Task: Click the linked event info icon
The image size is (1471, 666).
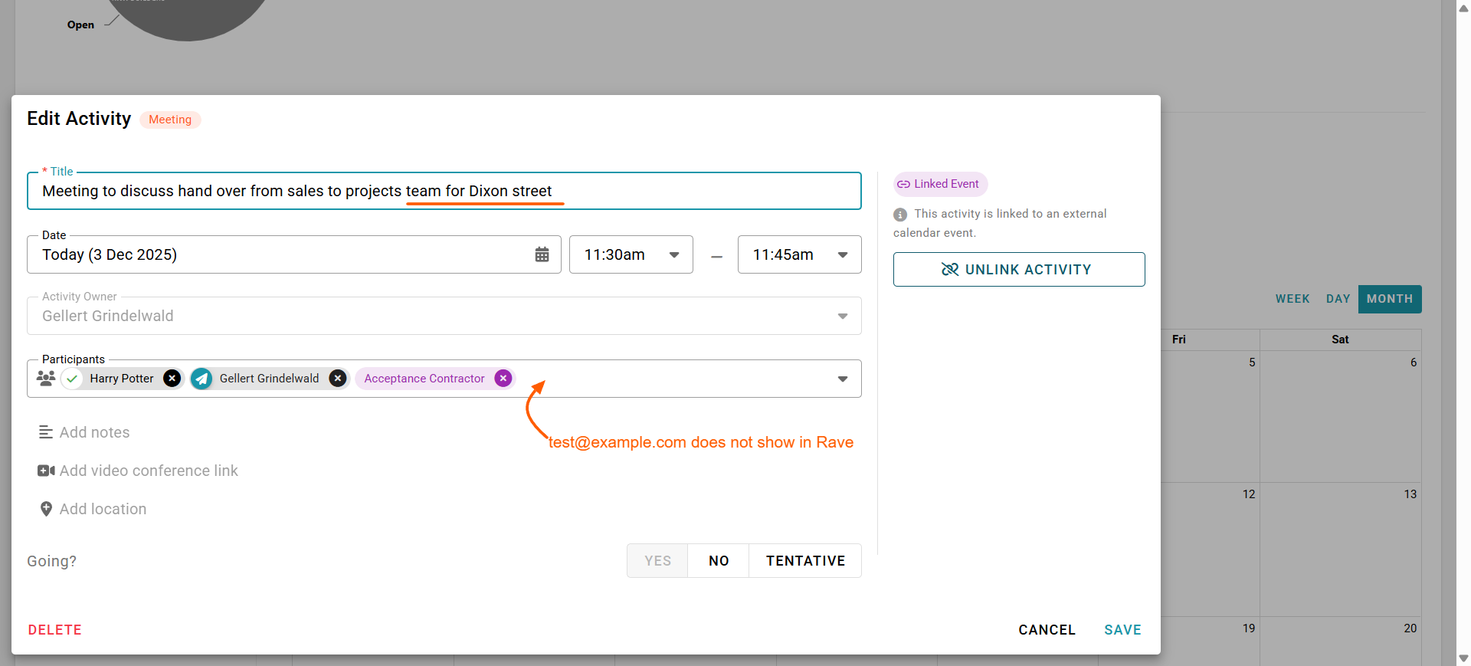Action: [900, 215]
